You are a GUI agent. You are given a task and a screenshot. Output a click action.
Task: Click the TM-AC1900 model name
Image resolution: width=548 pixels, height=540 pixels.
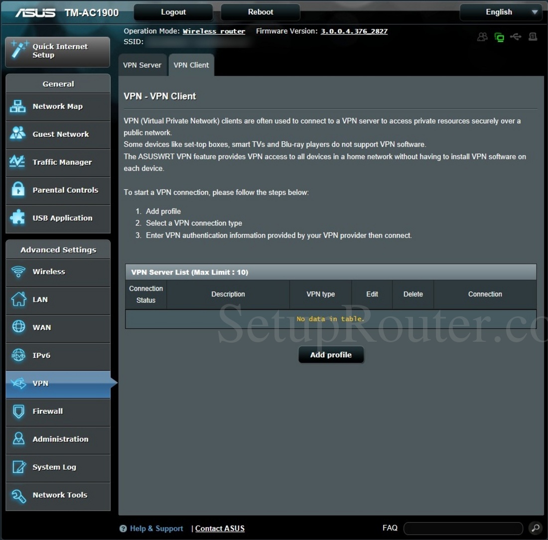92,13
